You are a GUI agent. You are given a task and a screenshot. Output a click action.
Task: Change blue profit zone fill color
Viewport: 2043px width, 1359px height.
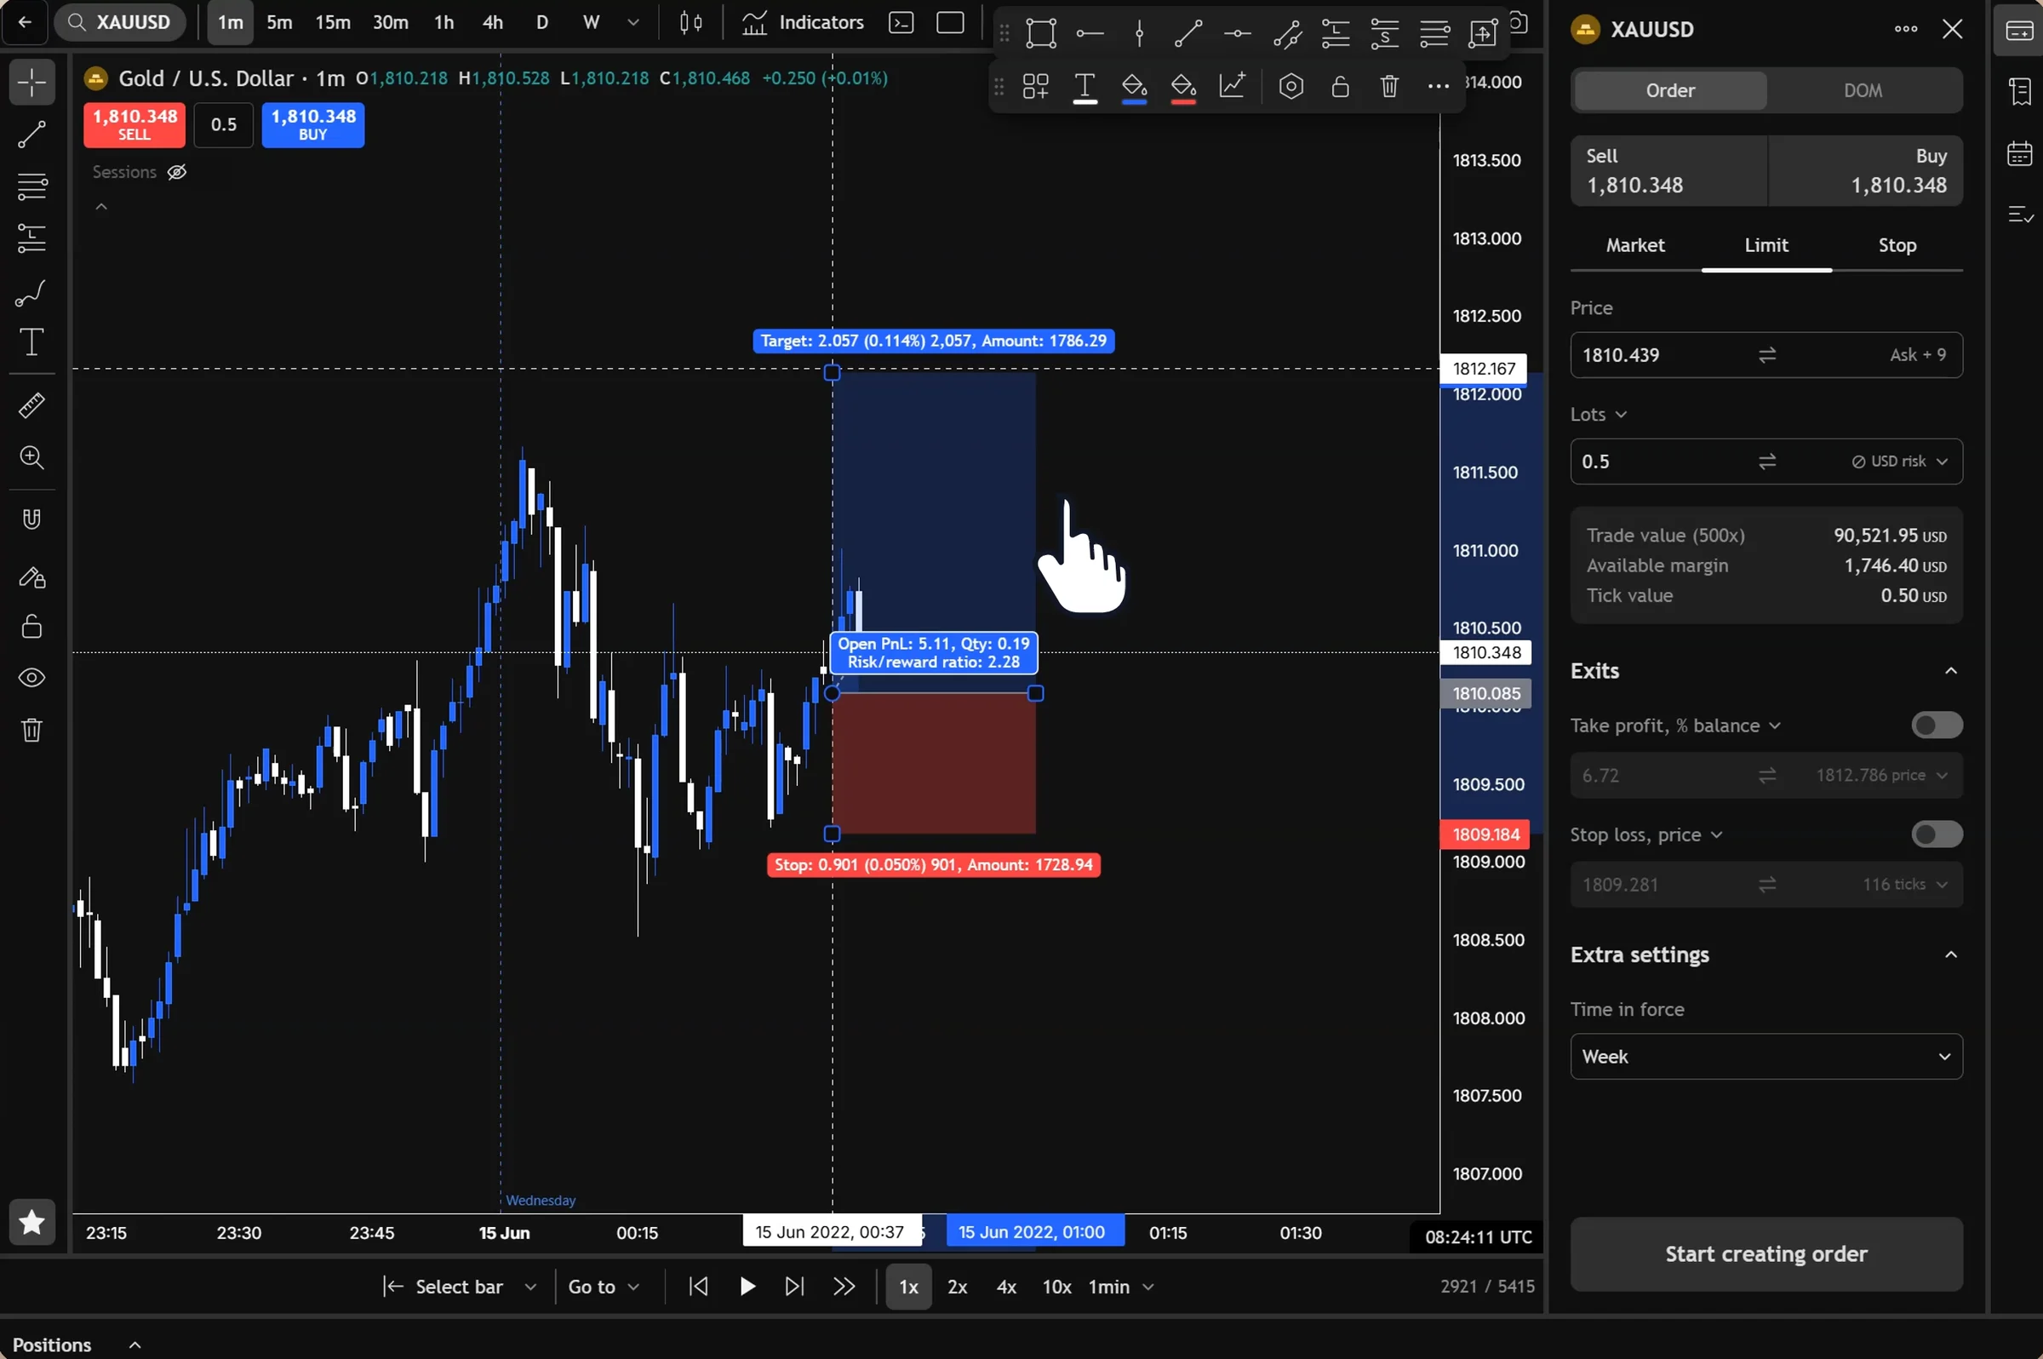[1134, 87]
